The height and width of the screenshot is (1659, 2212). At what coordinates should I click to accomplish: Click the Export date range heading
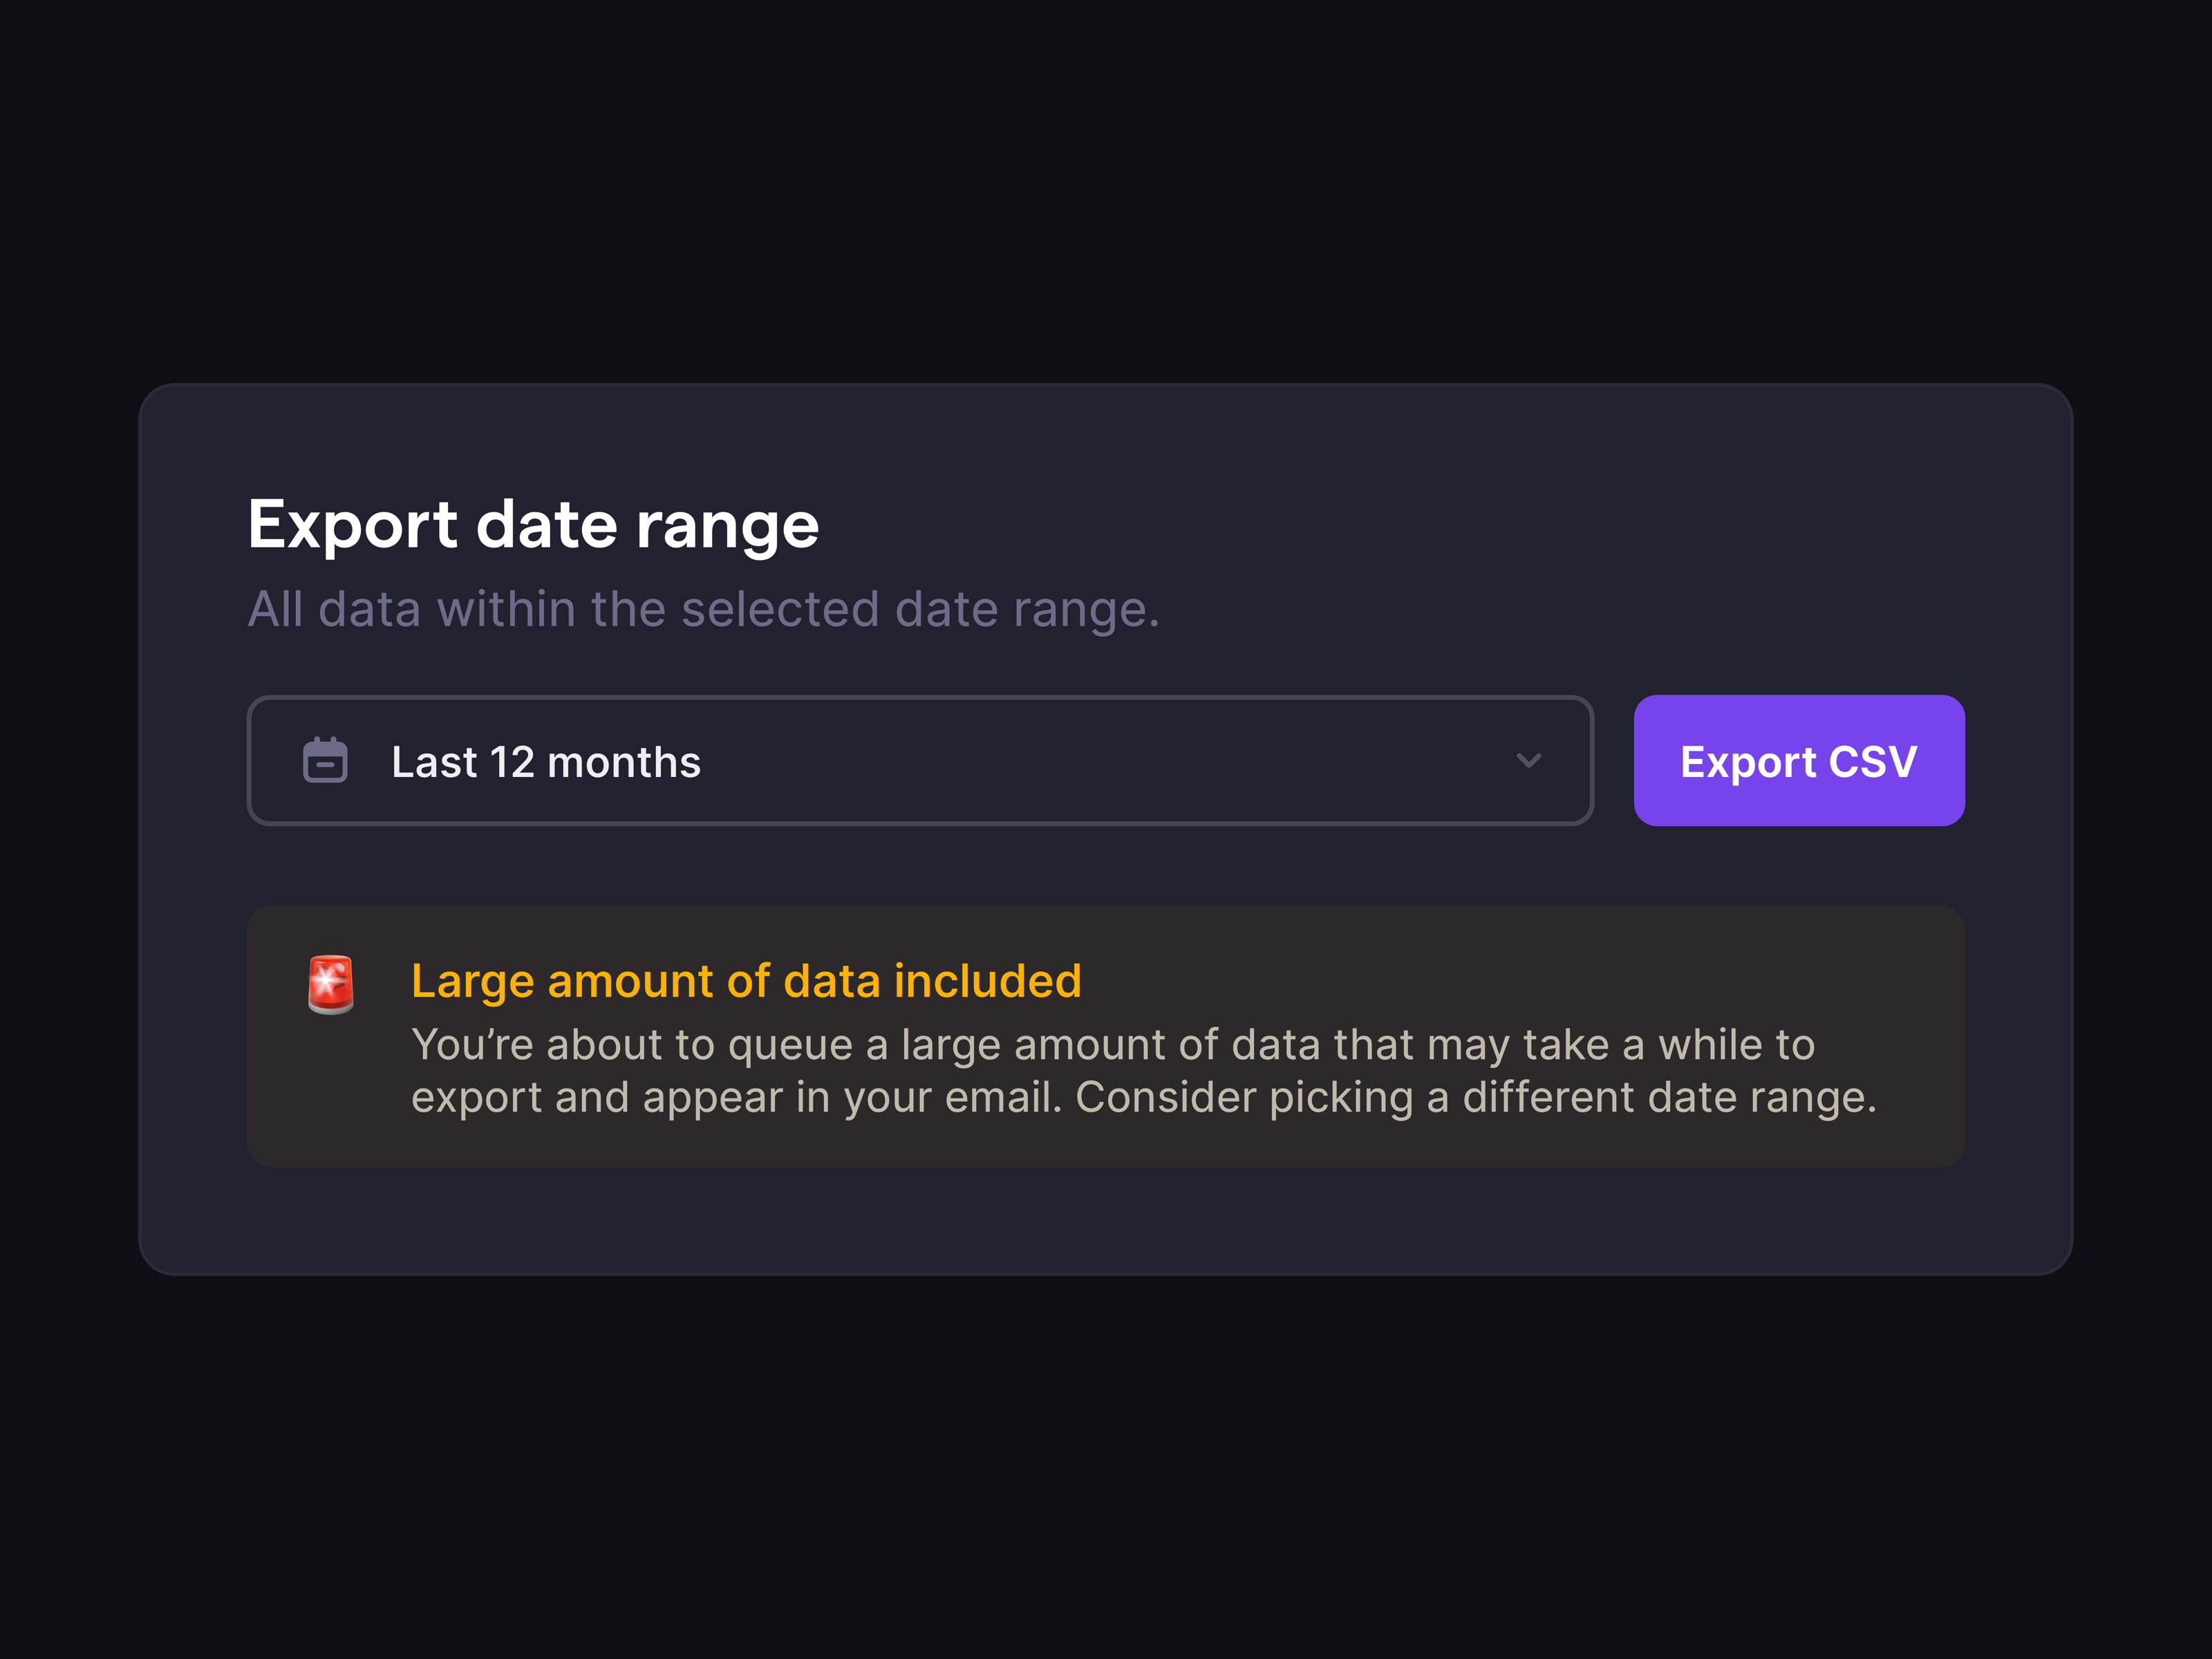coord(533,526)
